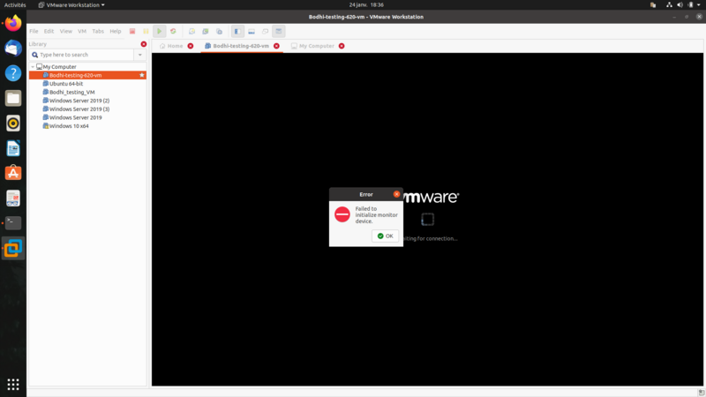Show applications grid in the dock
706x397 pixels.
click(13, 384)
